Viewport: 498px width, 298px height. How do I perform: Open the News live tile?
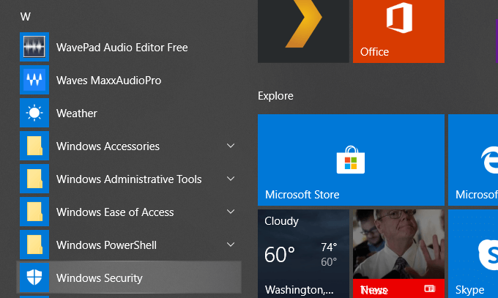(x=398, y=253)
